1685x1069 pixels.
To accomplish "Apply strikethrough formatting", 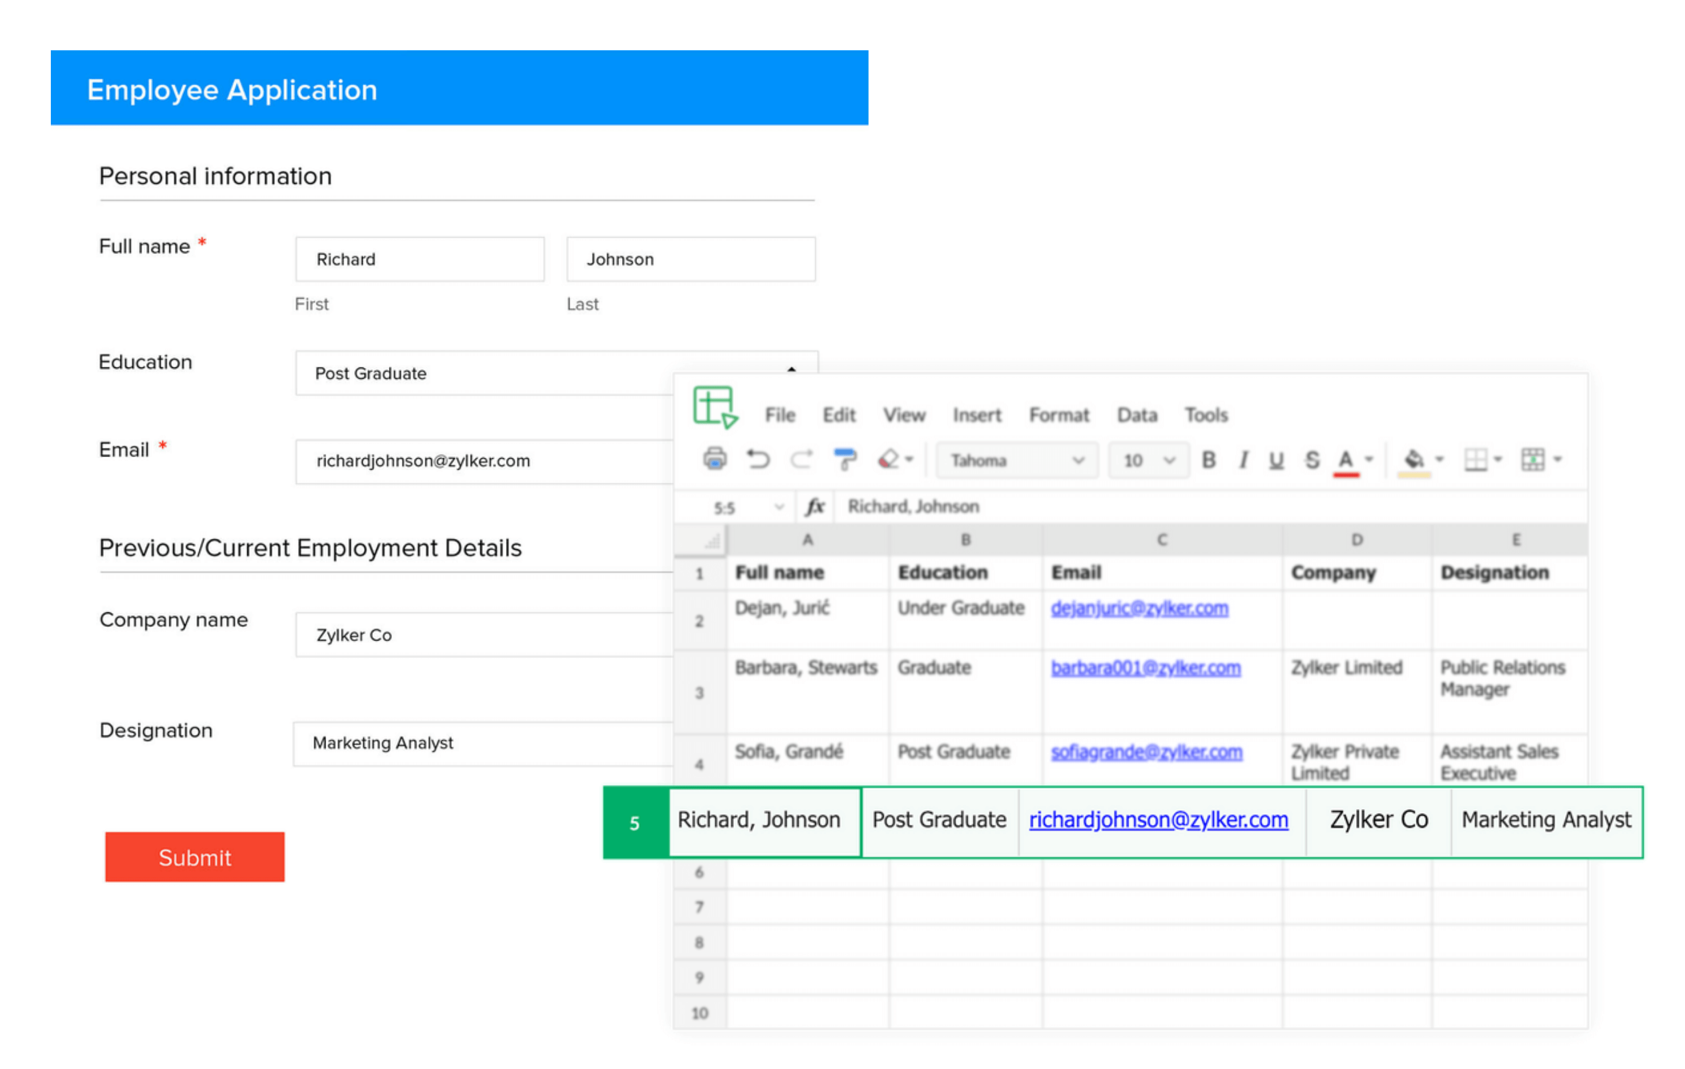I will tap(1312, 460).
